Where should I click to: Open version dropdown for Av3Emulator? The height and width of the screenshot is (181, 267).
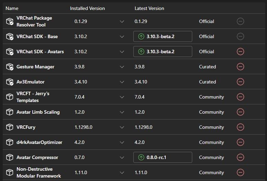[122, 82]
